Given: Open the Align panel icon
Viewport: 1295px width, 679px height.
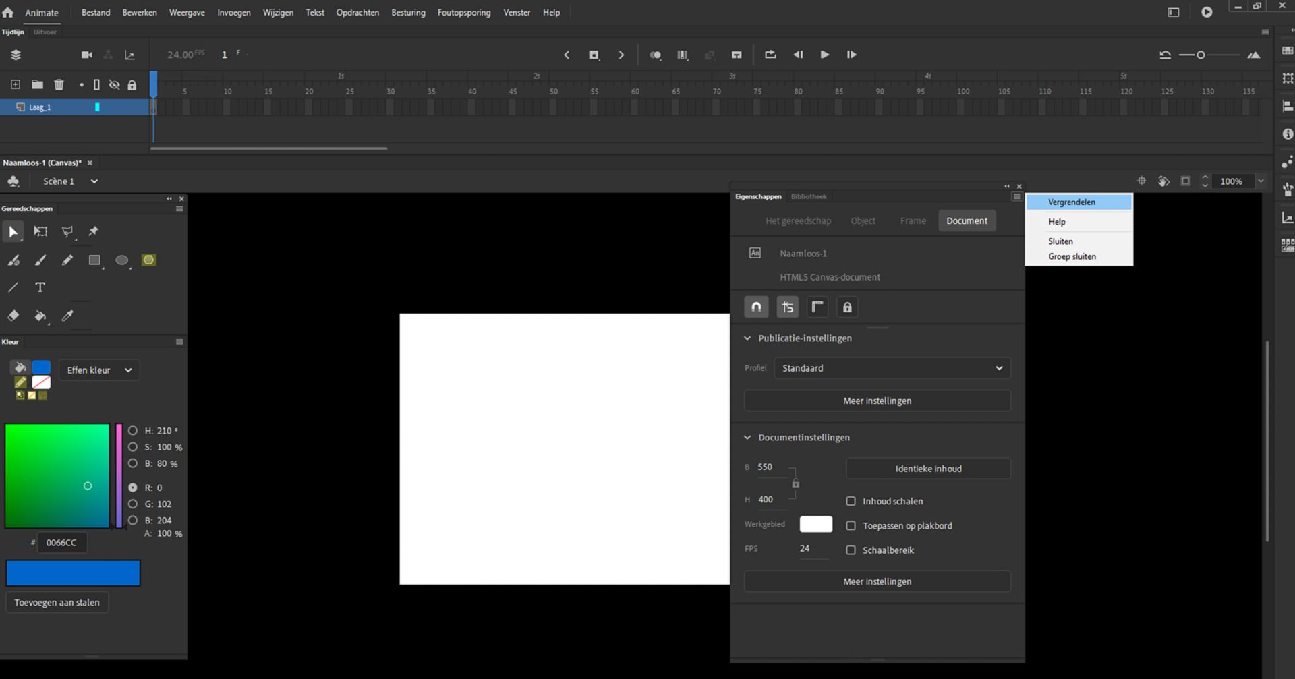Looking at the screenshot, I should point(1288,106).
